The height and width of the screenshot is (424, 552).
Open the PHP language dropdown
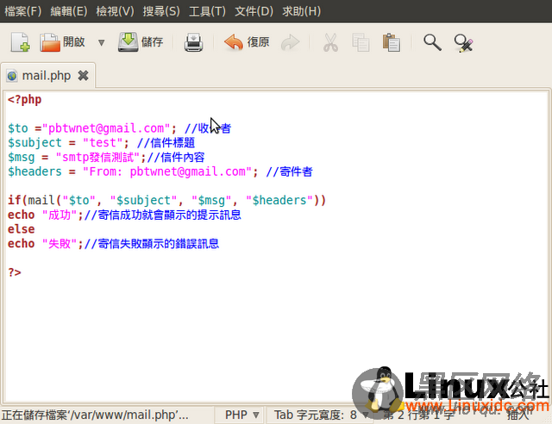coord(241,415)
